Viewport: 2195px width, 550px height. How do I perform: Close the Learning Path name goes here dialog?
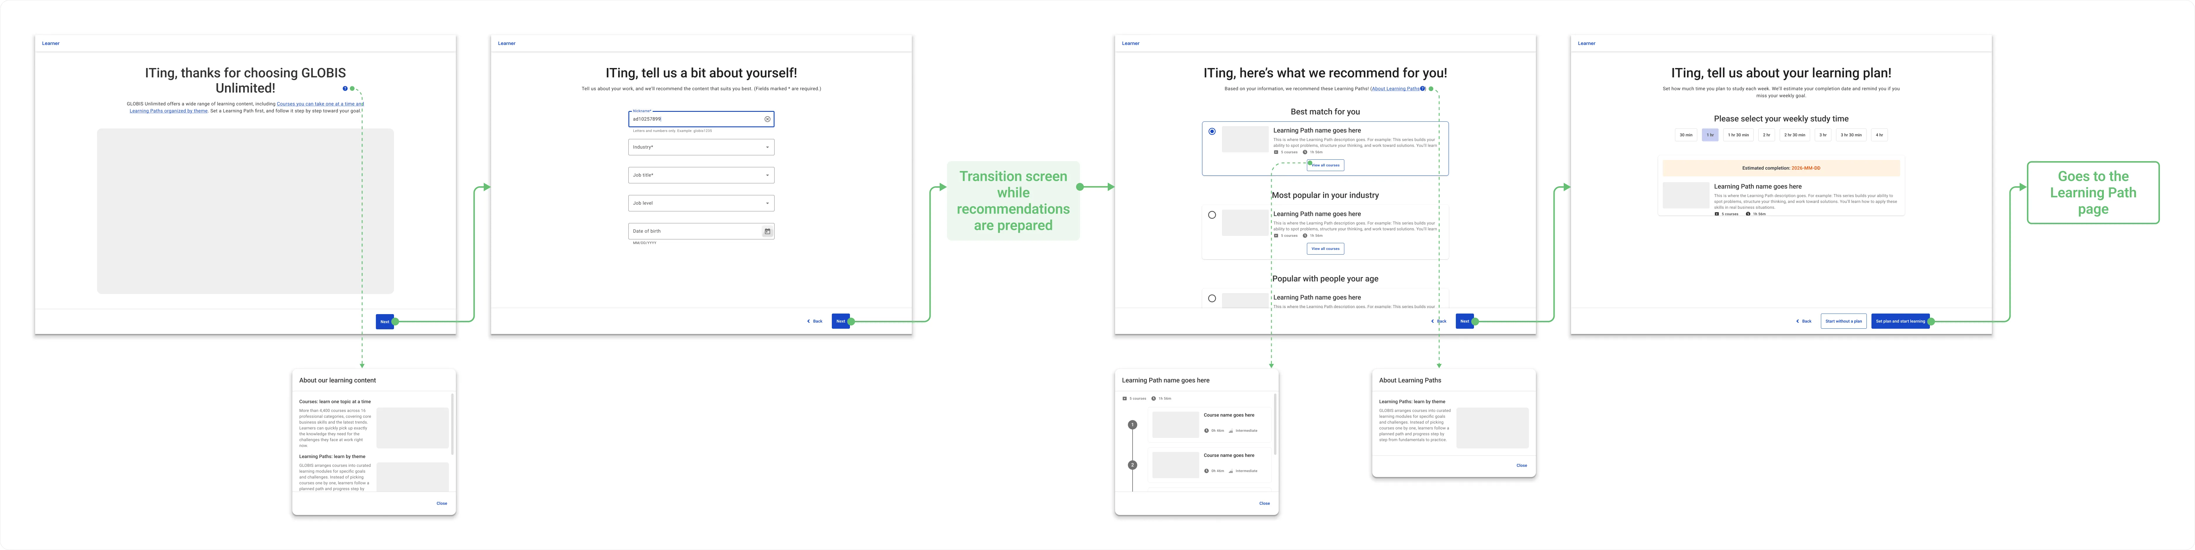tap(1264, 503)
